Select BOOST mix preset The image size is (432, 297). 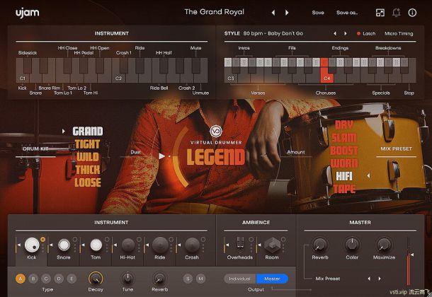(x=344, y=151)
